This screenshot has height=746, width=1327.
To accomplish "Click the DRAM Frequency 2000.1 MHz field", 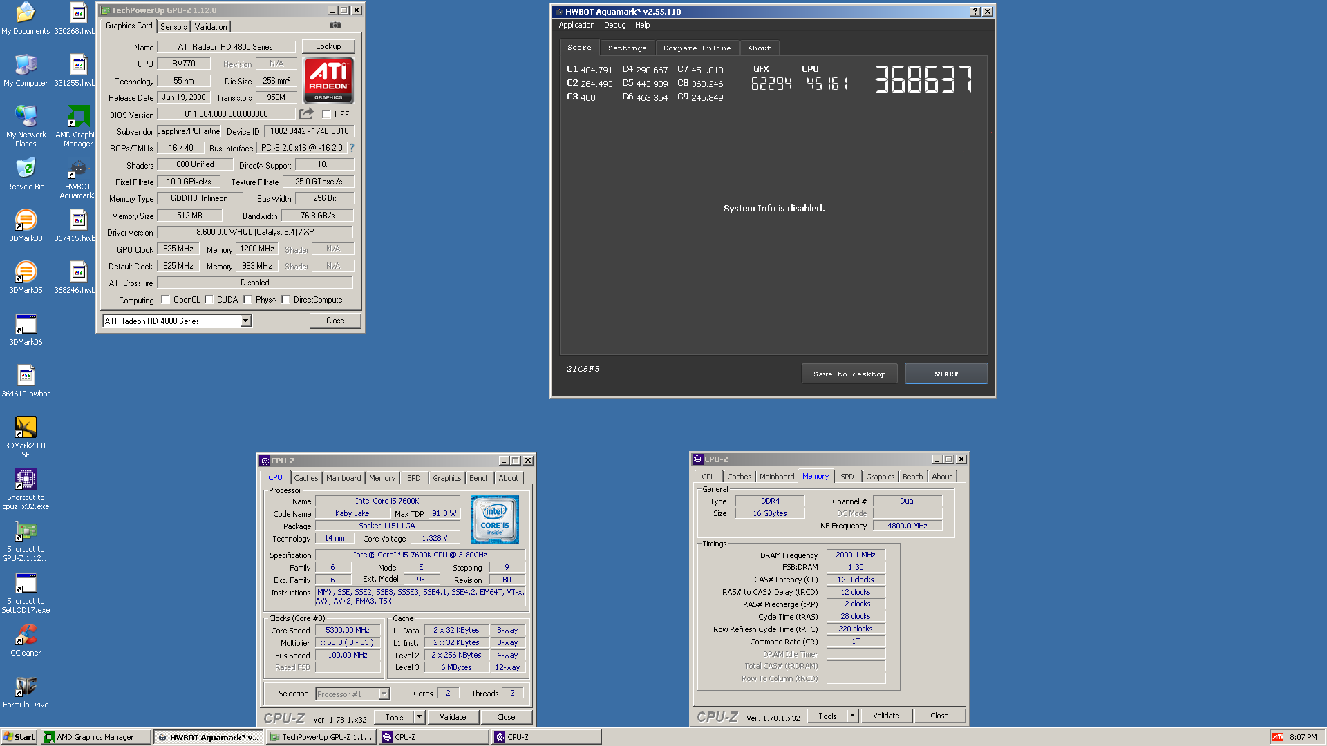I will tap(856, 555).
